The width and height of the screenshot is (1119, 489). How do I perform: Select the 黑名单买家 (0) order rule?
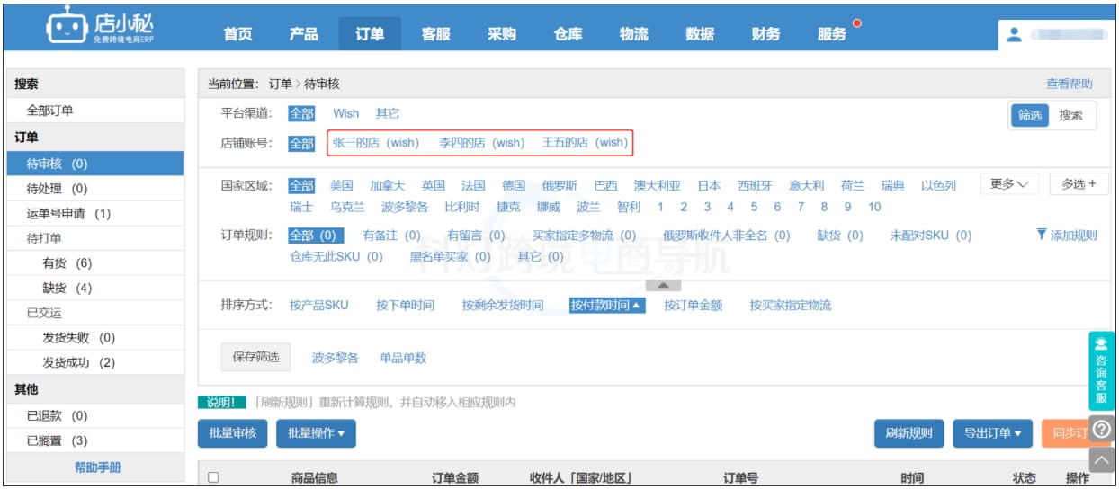click(451, 257)
